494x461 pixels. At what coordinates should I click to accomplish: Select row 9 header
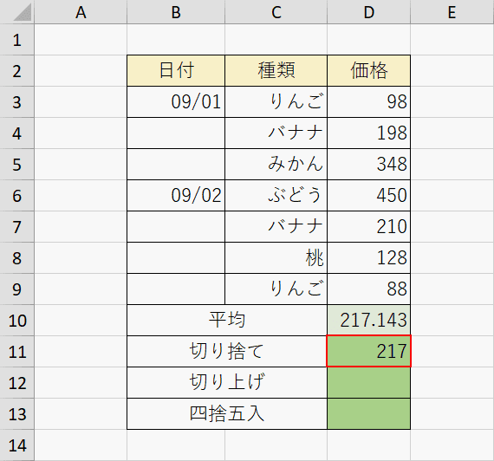coord(17,289)
